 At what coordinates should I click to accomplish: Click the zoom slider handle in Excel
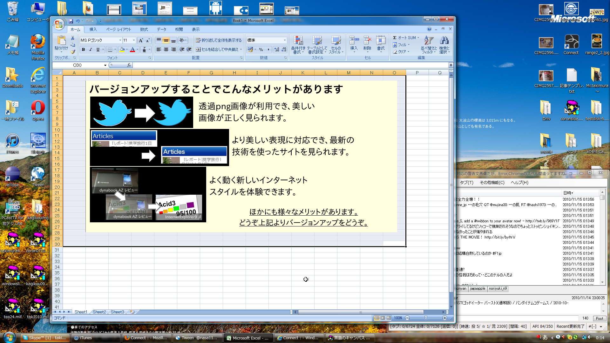pos(426,318)
